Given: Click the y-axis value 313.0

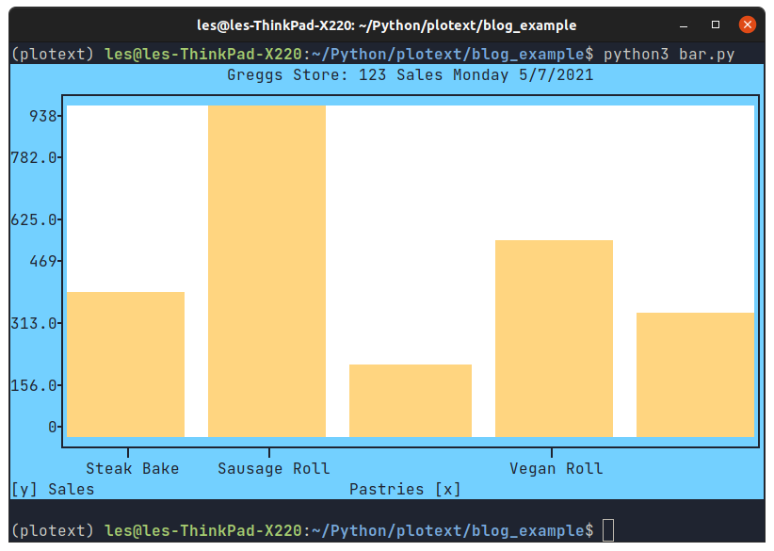Looking at the screenshot, I should (x=34, y=323).
